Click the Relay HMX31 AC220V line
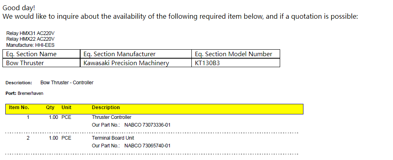The image size is (393, 160). click(30, 33)
